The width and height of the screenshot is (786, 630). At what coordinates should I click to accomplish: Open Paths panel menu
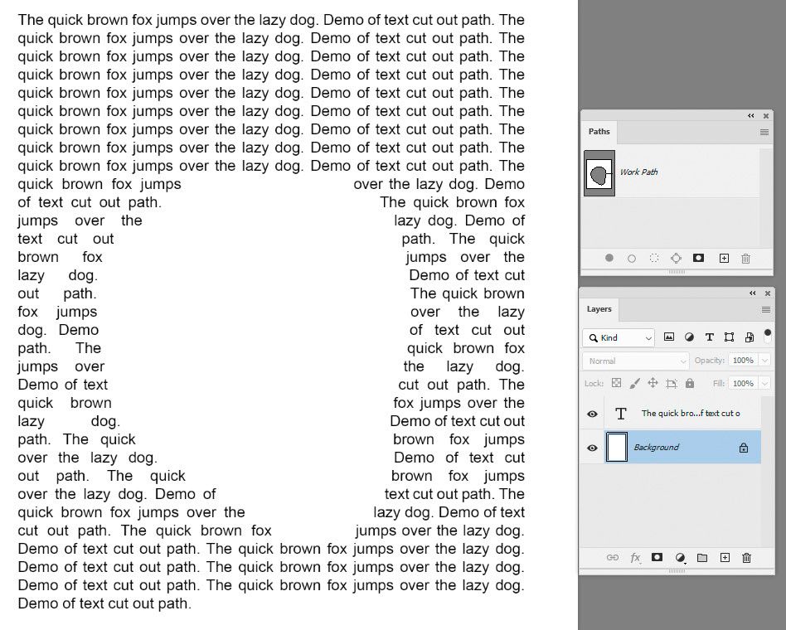point(764,133)
